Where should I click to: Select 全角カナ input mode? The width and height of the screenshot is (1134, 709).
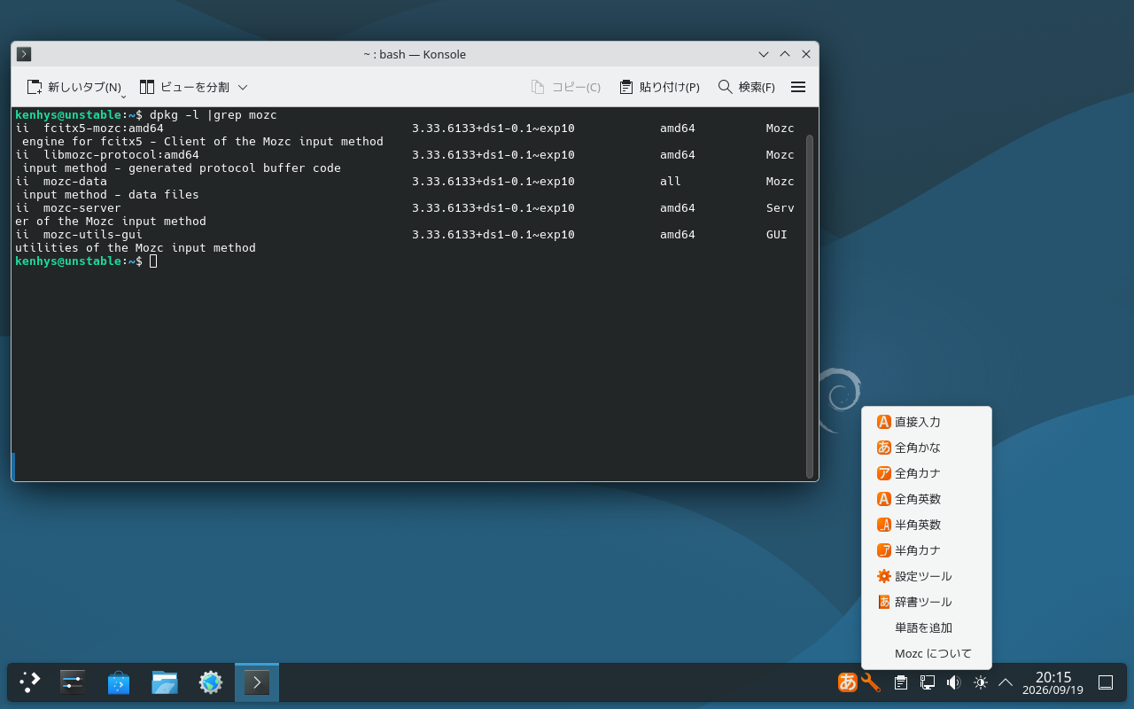[x=926, y=473]
